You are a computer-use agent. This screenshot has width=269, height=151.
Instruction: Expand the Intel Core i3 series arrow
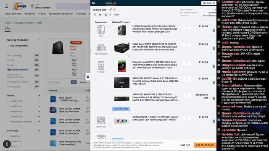(x=39, y=117)
